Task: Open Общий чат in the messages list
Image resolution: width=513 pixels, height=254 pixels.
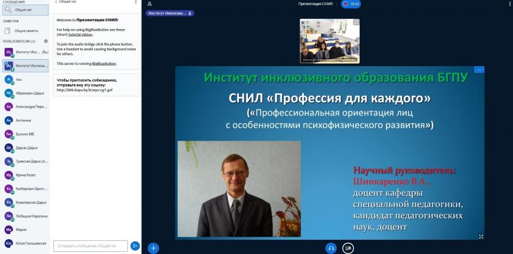Action: 25,10
